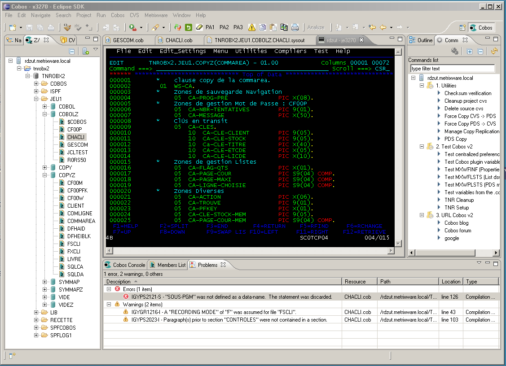Image resolution: width=506 pixels, height=366 pixels.
Task: Open the navigator panel view menu triangle
Action: tap(96, 50)
